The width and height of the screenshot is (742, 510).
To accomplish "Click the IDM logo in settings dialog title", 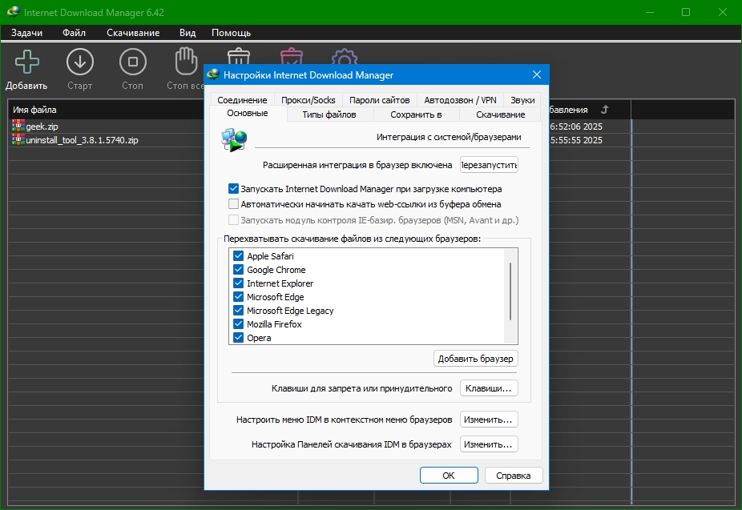I will point(214,74).
